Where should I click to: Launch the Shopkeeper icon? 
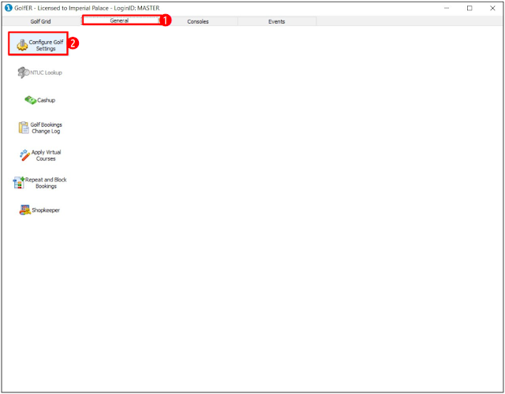click(x=25, y=210)
